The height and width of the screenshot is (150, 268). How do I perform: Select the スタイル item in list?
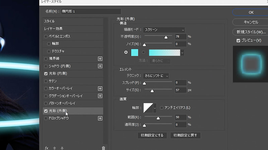73,21
